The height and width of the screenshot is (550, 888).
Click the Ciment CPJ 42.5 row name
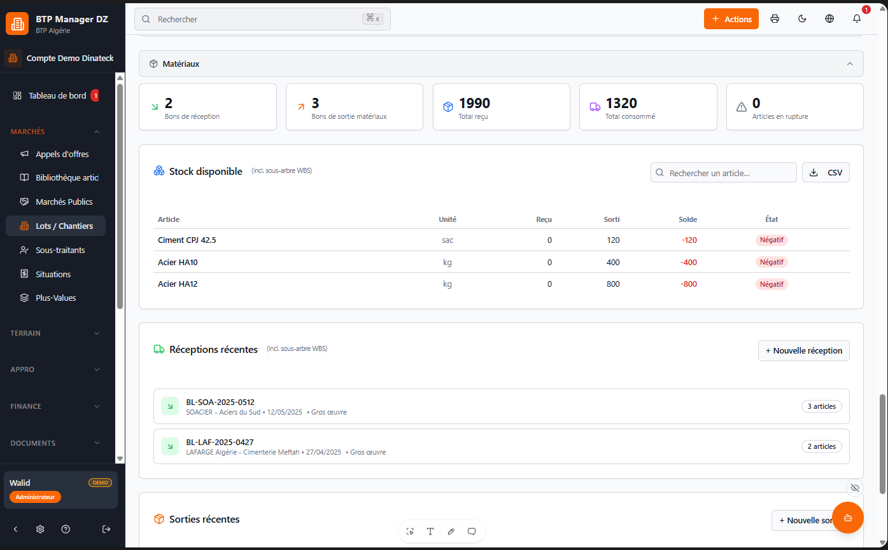187,240
